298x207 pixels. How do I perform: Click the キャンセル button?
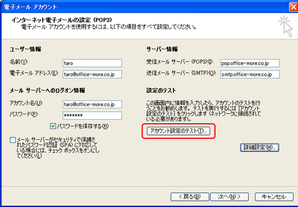click(x=274, y=197)
